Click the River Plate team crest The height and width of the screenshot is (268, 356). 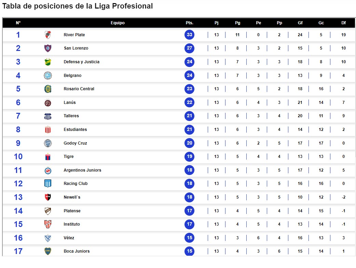click(48, 35)
